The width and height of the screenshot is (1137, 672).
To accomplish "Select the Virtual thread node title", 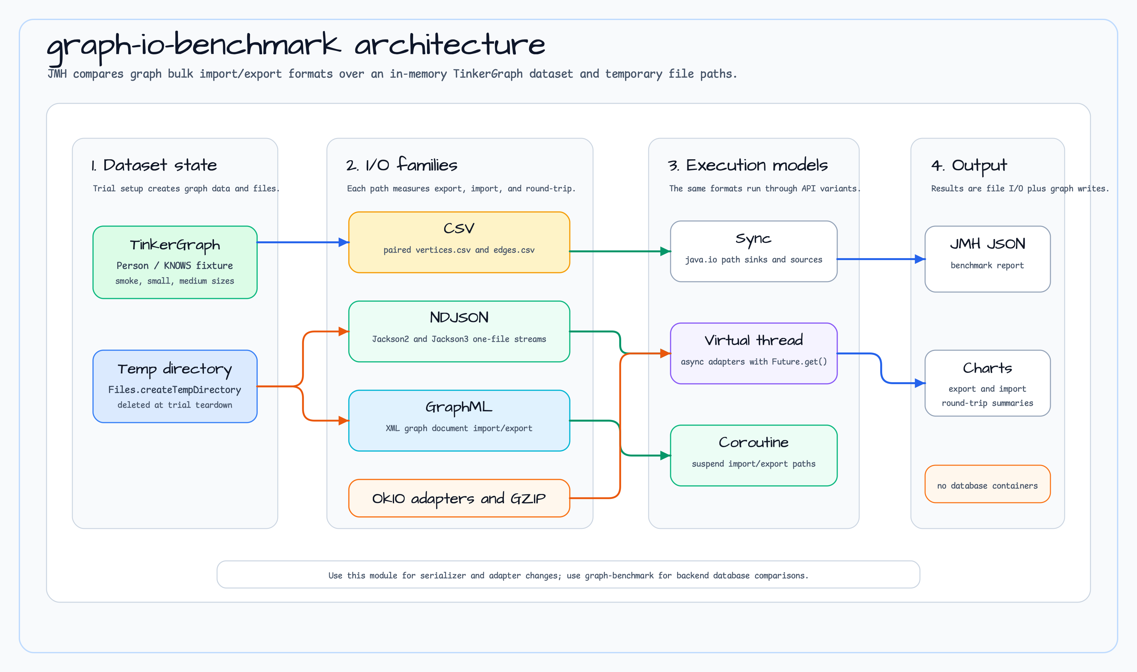I will coord(754,340).
